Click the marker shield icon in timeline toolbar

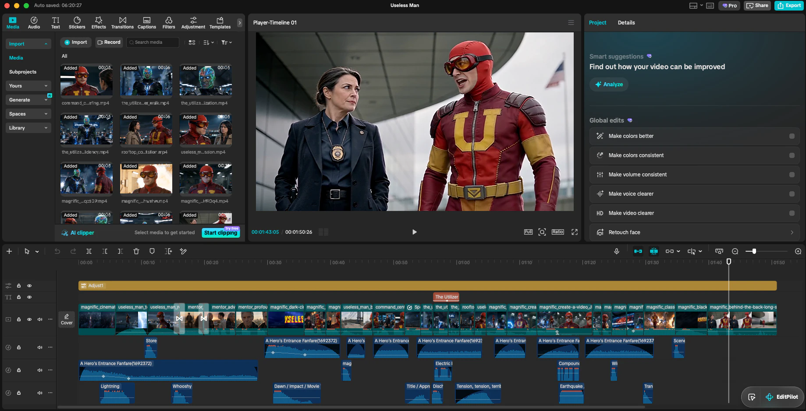click(x=152, y=251)
